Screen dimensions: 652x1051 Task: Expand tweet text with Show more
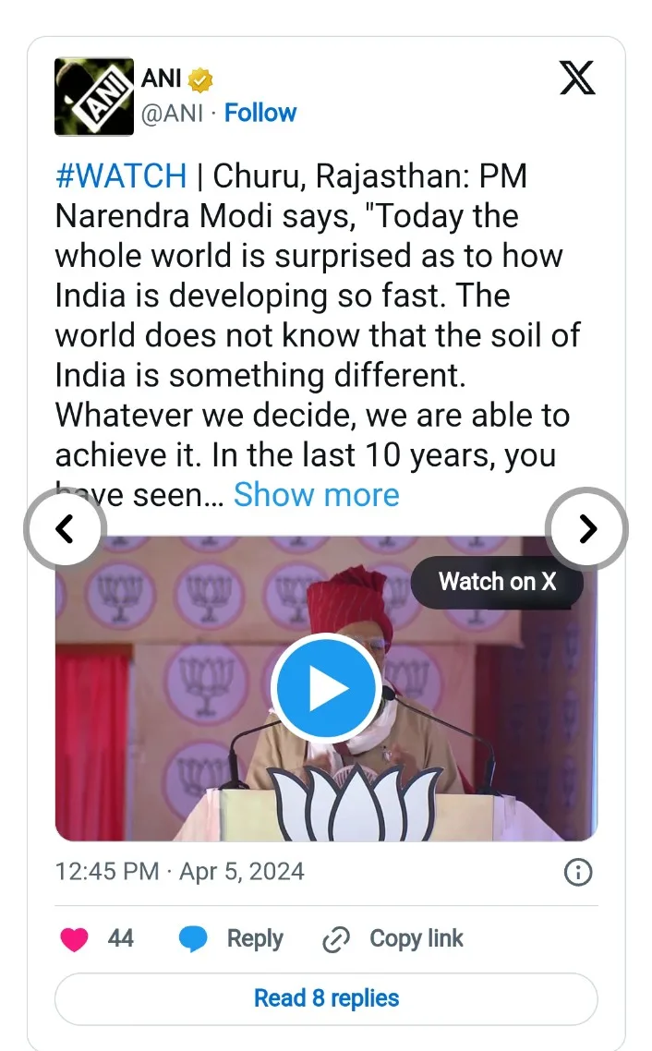[316, 495]
